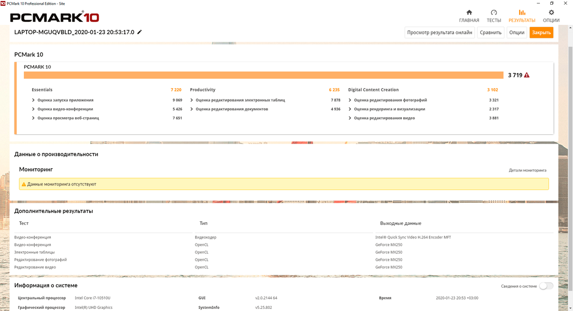Select Электронные таблицы test row
This screenshot has height=311, width=573.
[34, 252]
